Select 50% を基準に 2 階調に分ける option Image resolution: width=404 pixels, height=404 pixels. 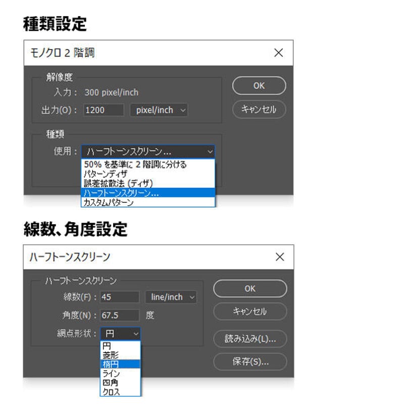click(148, 164)
